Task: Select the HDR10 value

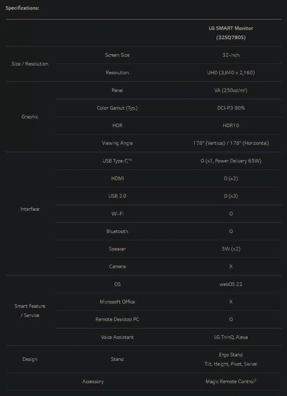Action: 231,126
